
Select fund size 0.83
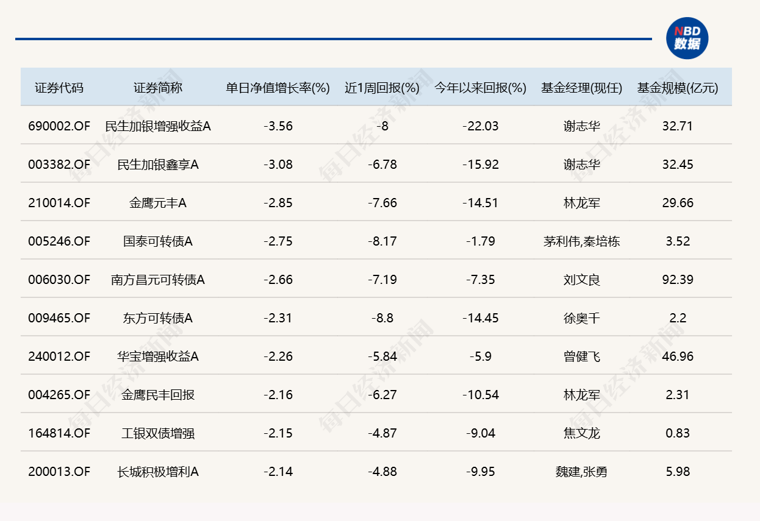(x=678, y=433)
